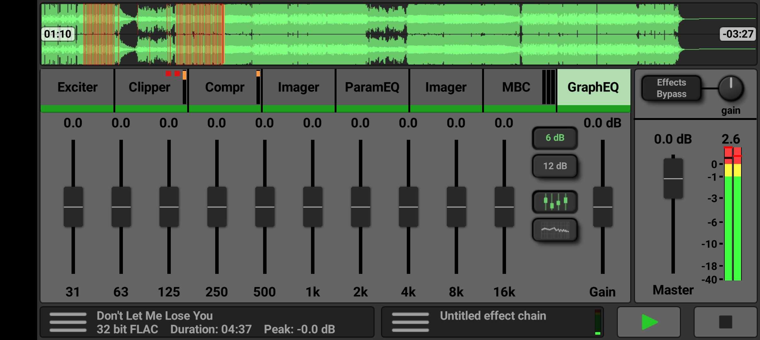Open the song file hamburger menu
The image size is (760, 340).
tap(68, 322)
